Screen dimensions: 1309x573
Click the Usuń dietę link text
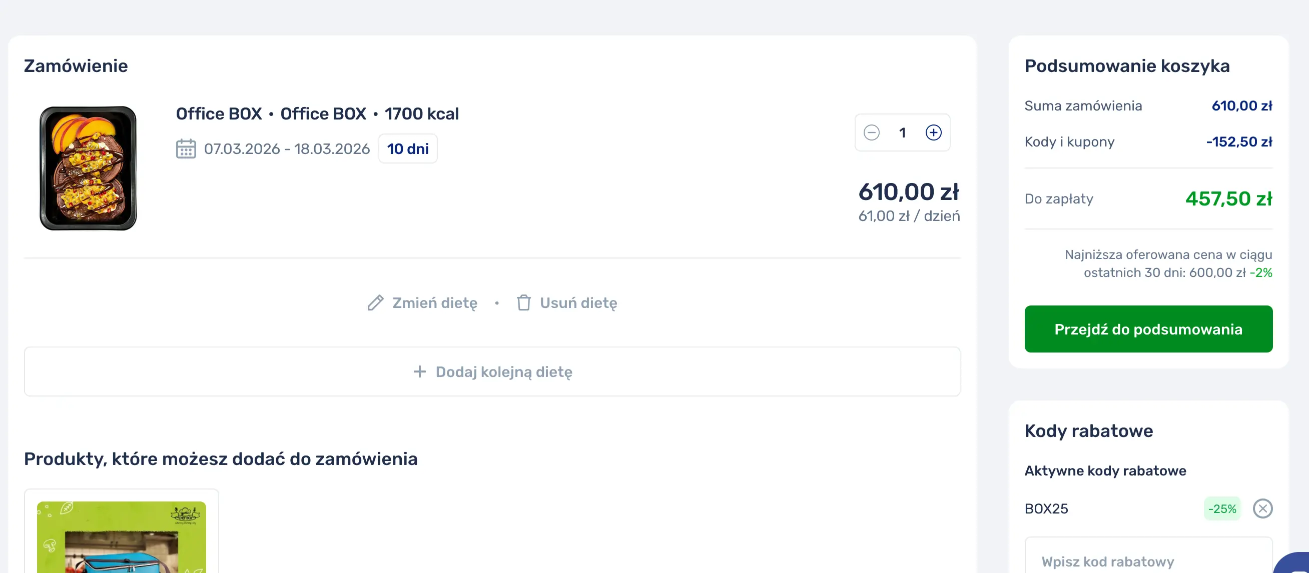coord(578,303)
